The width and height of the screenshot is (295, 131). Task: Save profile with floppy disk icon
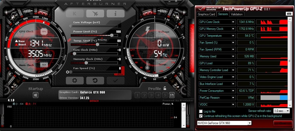(172, 95)
